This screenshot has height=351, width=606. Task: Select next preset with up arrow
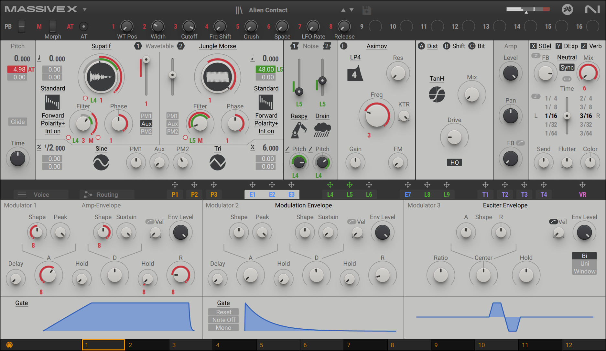click(x=343, y=10)
